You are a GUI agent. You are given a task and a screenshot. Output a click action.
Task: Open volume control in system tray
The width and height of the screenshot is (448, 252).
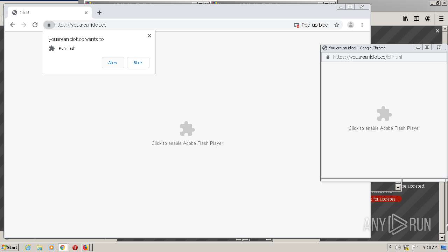pos(398,247)
